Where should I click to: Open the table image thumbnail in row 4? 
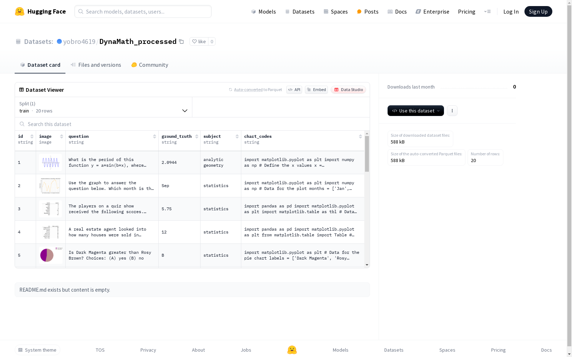50,232
